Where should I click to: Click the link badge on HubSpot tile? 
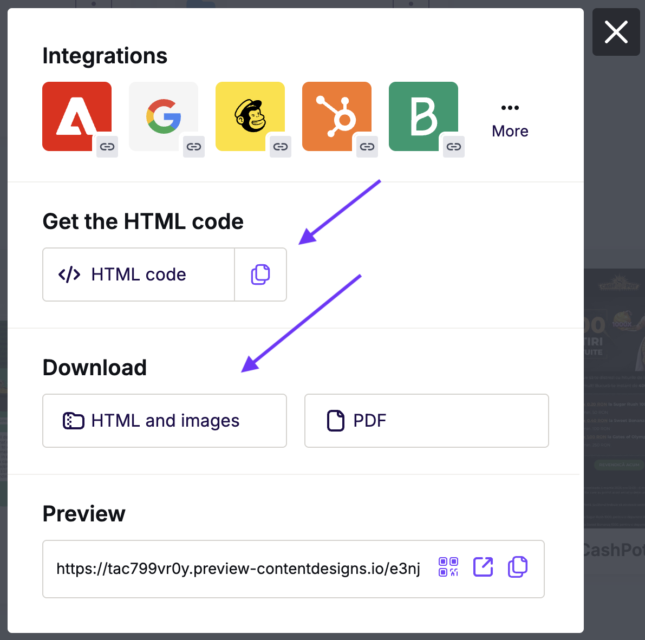coord(367,146)
